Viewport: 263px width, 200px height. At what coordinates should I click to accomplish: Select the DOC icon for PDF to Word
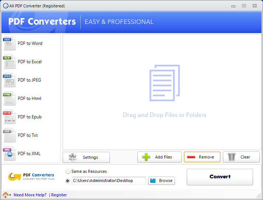point(10,43)
